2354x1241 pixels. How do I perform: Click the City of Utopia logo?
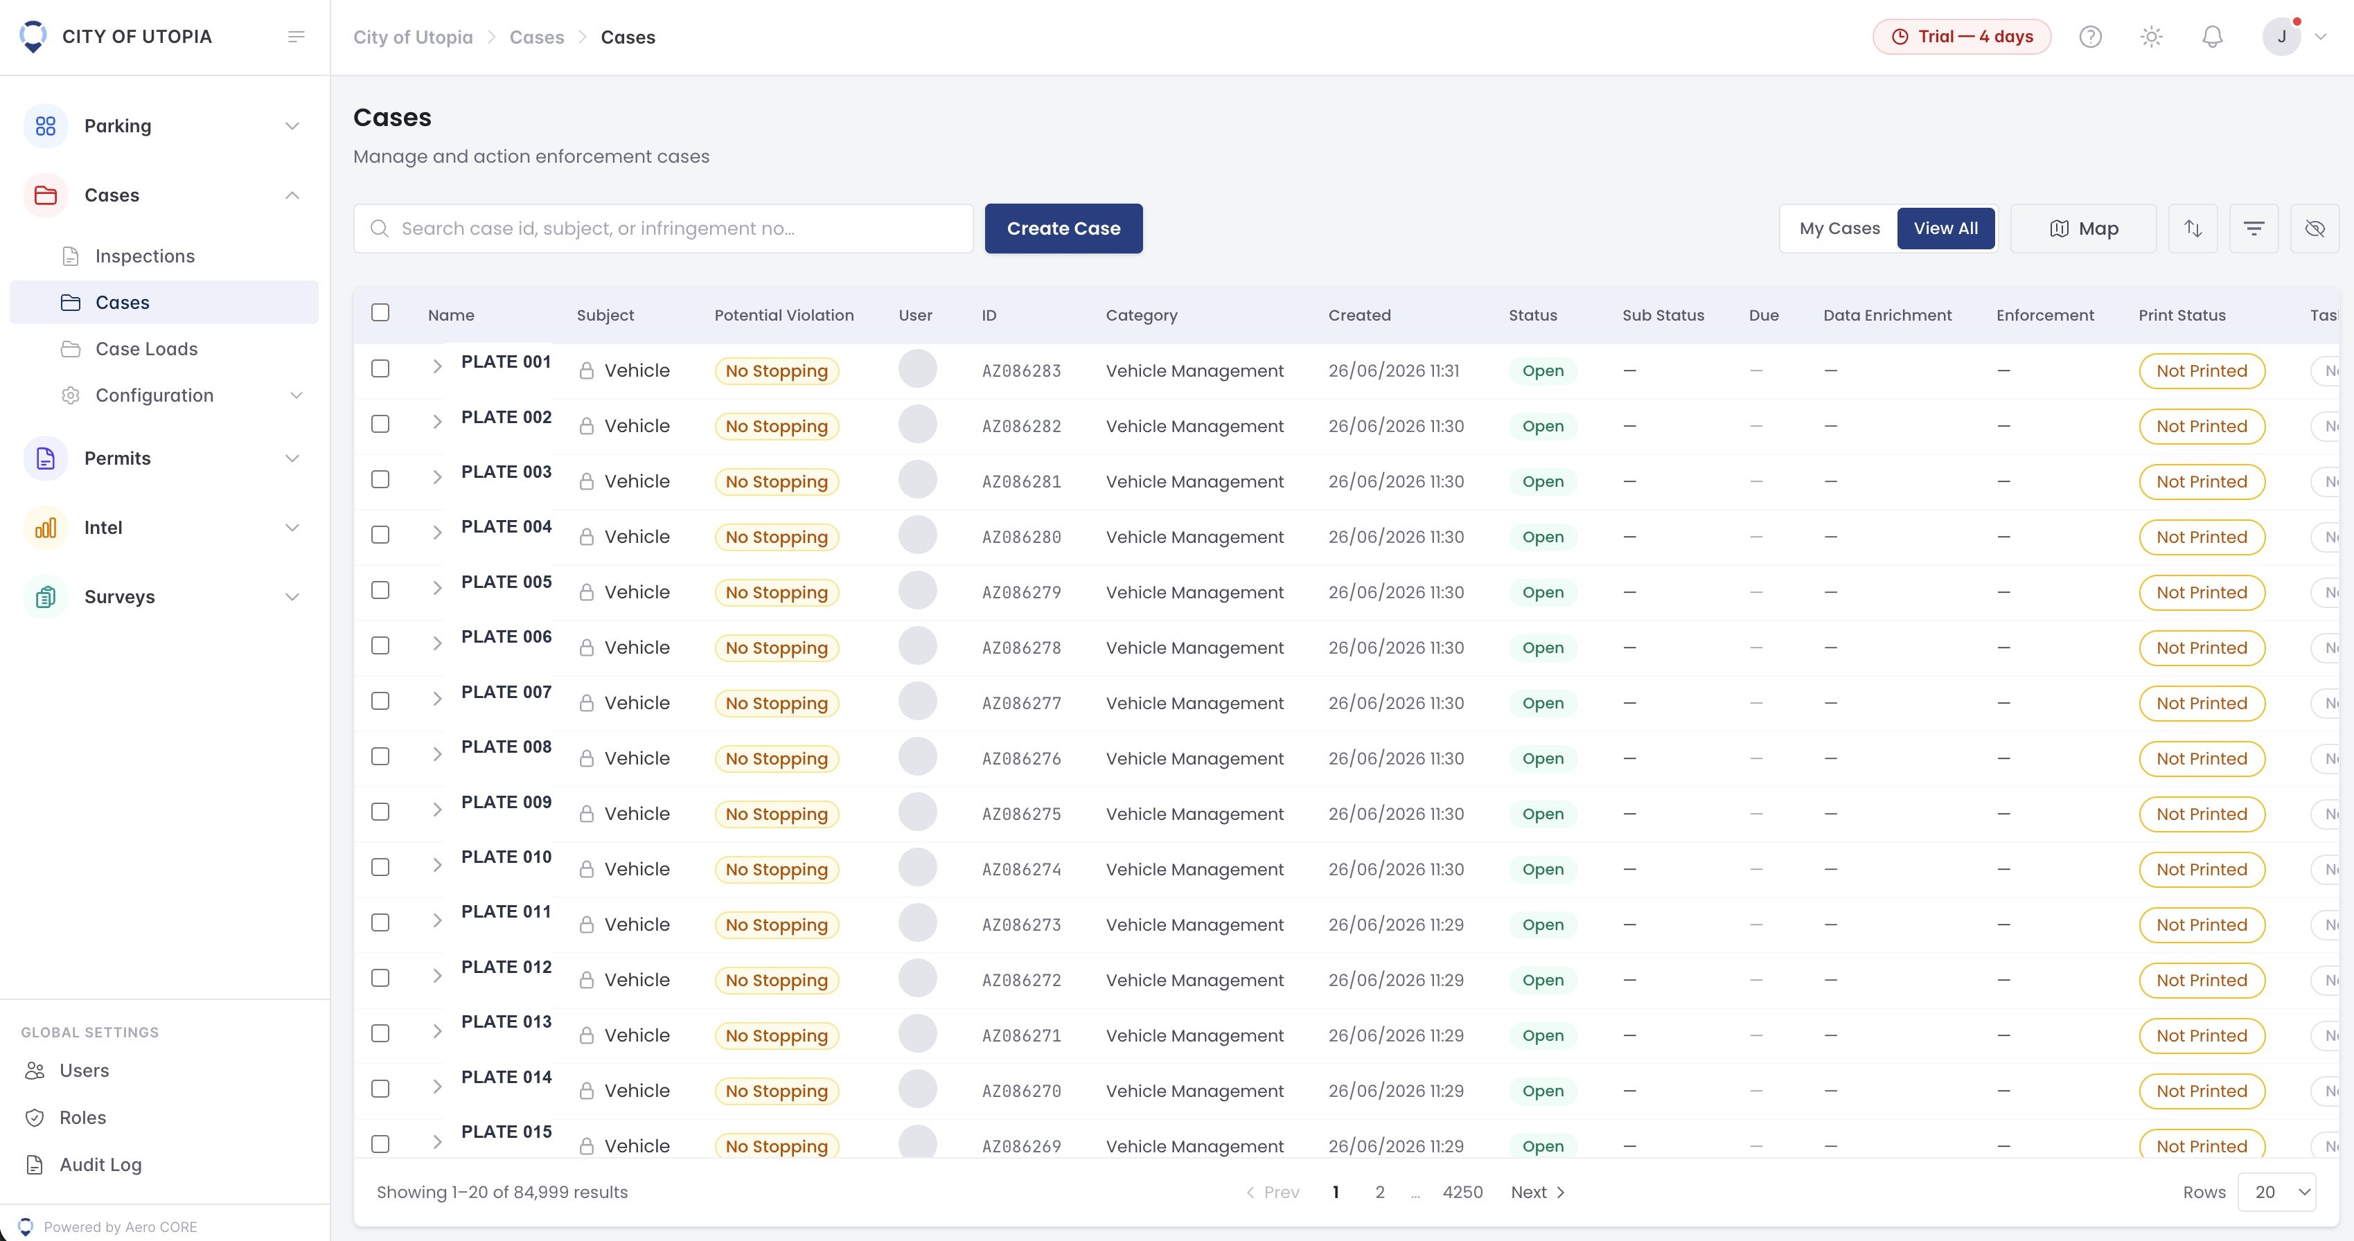[x=33, y=37]
